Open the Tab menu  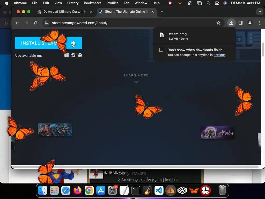coord(126,3)
